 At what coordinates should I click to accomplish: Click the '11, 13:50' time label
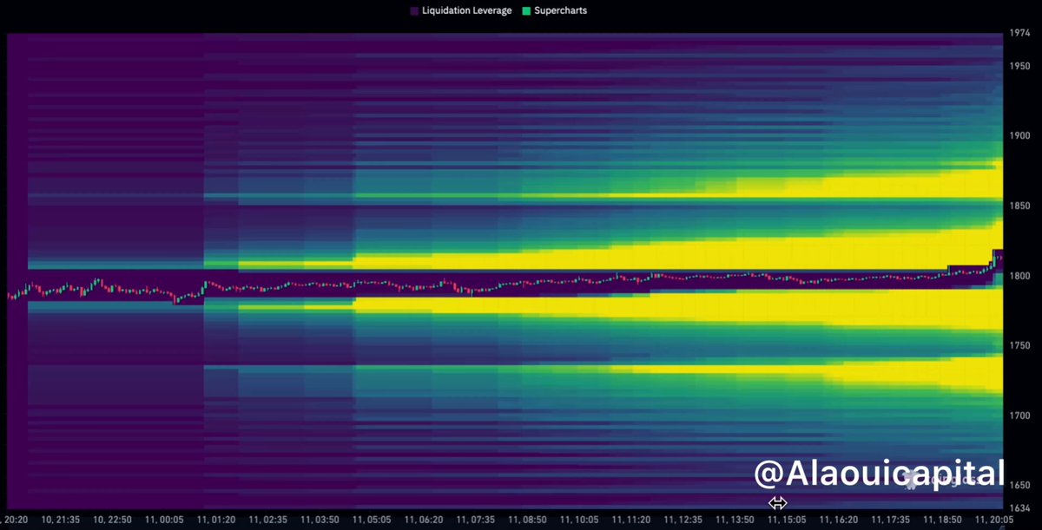734,520
